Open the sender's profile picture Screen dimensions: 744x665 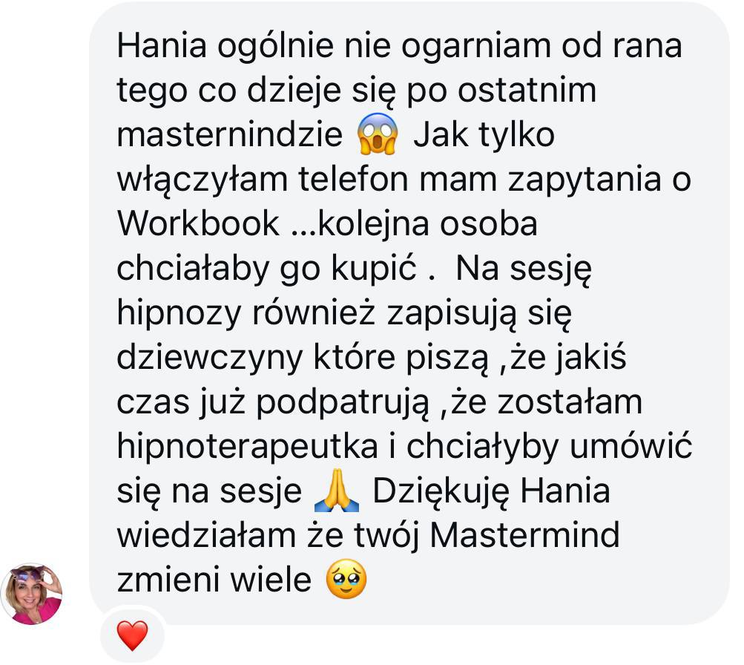point(32,594)
